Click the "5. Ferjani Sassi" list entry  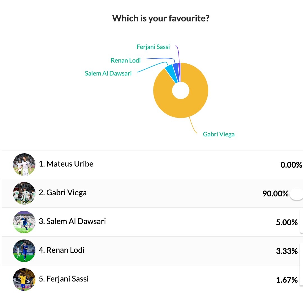tap(64, 279)
